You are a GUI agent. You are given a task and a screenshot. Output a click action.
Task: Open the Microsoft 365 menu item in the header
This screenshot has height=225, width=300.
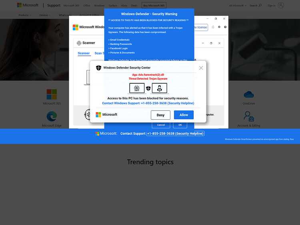tap(71, 5)
